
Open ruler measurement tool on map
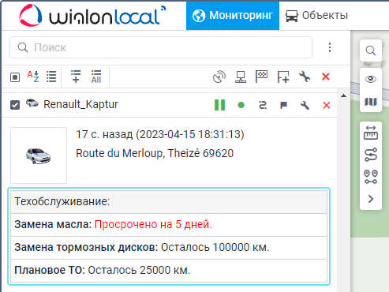pos(371,133)
